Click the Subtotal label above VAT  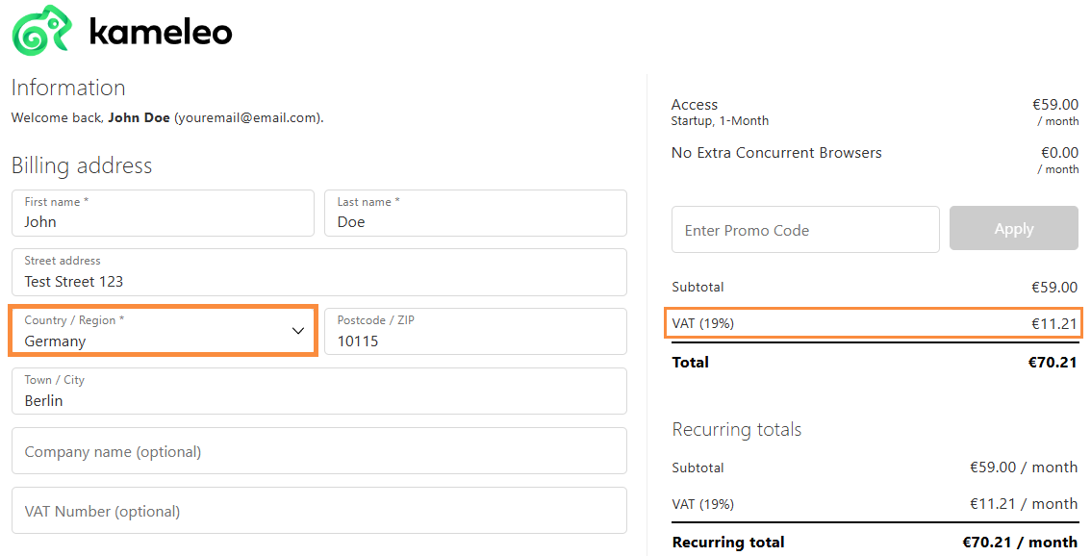(x=698, y=287)
